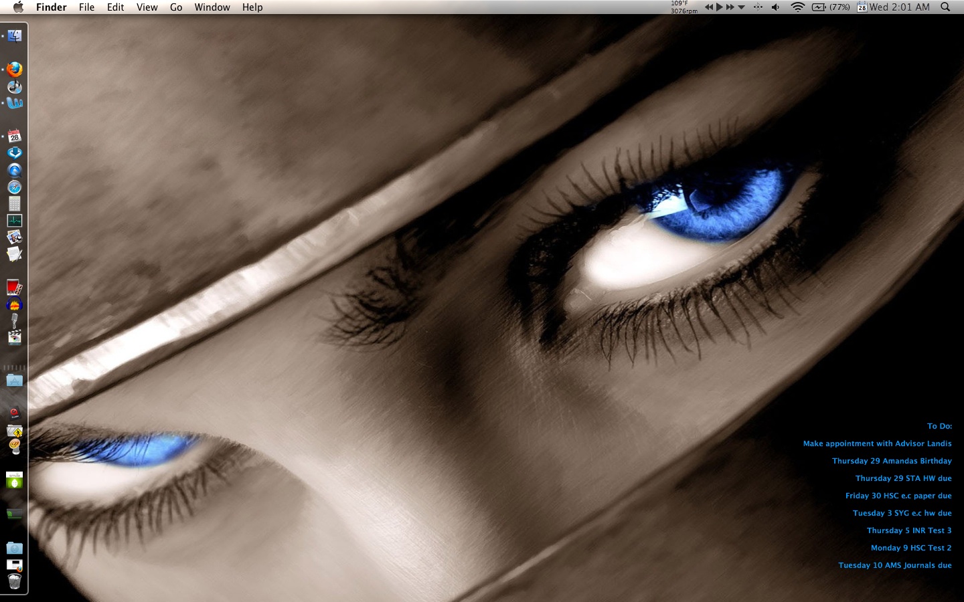Open the blue download arrow app
Image resolution: width=964 pixels, height=602 pixels.
coord(14,153)
